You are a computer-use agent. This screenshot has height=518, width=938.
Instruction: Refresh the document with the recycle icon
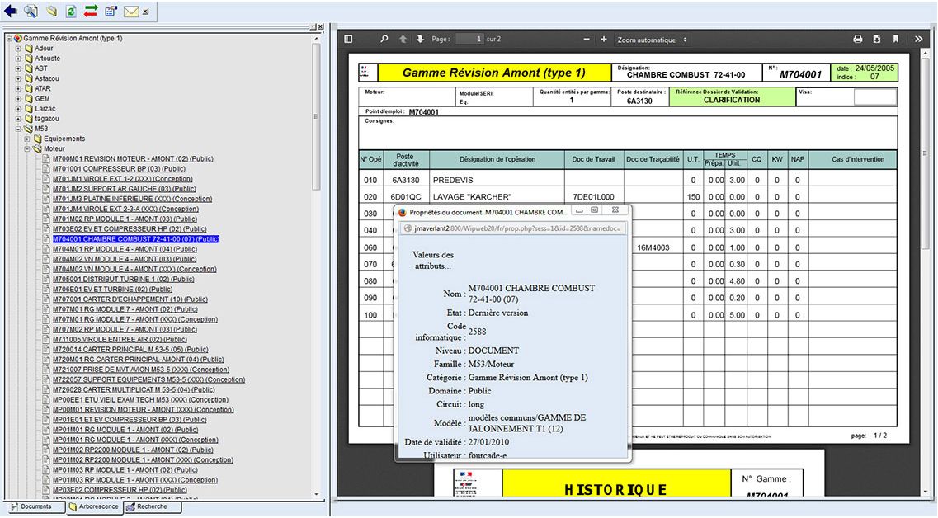click(70, 11)
